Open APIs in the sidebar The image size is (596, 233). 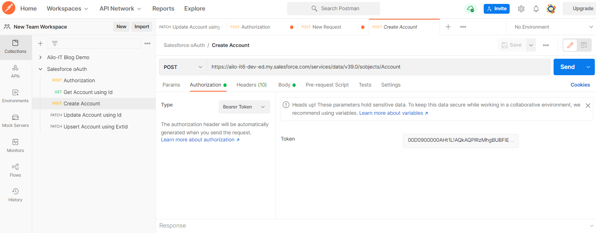click(16, 72)
